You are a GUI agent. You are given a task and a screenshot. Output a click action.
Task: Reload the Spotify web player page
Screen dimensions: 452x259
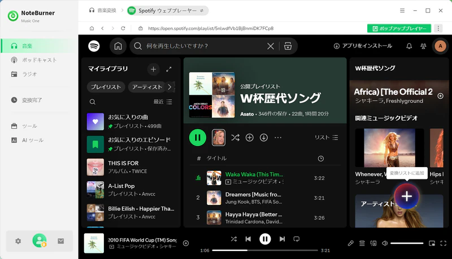(123, 28)
